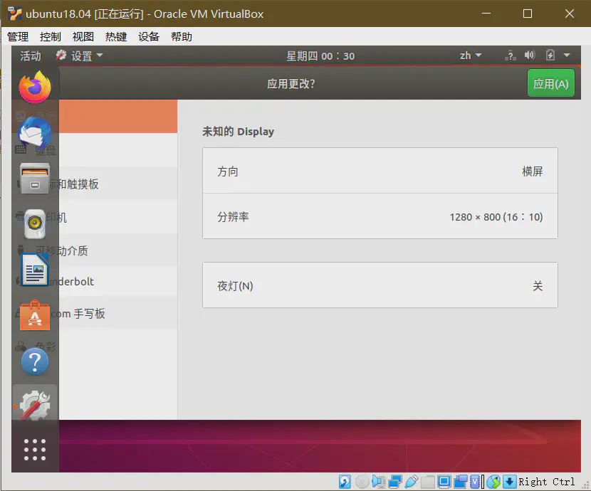591x491 pixels.
Task: Open the Help question mark icon
Action: point(34,361)
